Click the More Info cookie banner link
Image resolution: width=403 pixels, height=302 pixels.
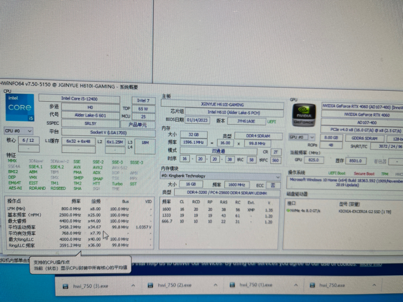(370, 264)
